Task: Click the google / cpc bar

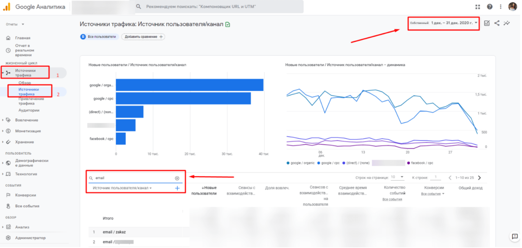Action: [183, 98]
